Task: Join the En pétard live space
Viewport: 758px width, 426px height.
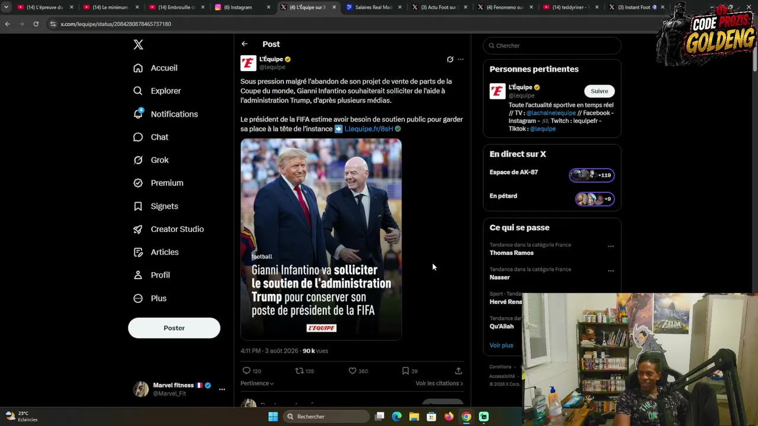Action: tap(552, 198)
